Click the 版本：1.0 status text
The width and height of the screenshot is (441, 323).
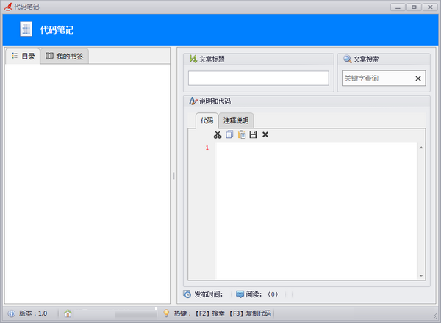pos(33,313)
